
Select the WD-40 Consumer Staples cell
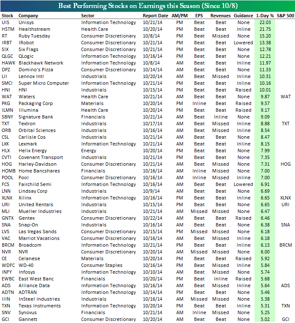(102, 265)
